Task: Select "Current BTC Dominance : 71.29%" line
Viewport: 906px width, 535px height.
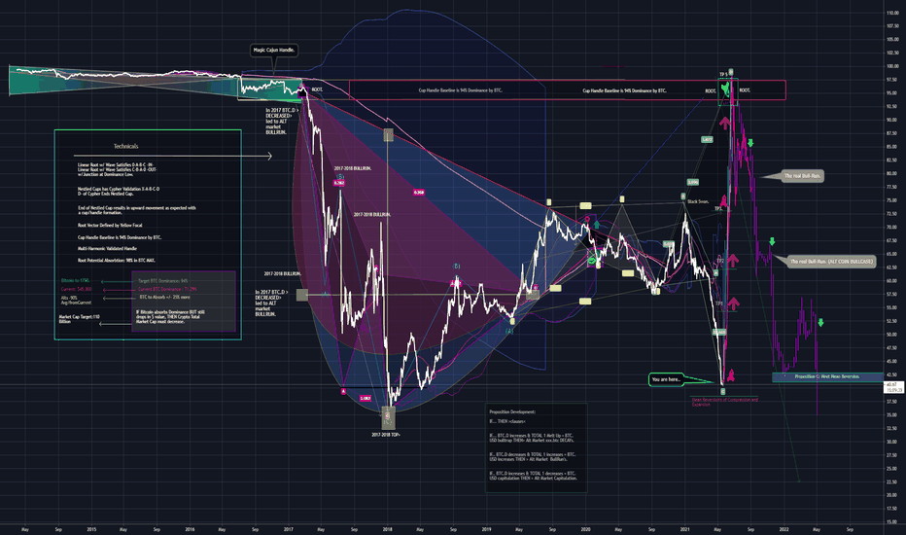Action: click(x=167, y=289)
